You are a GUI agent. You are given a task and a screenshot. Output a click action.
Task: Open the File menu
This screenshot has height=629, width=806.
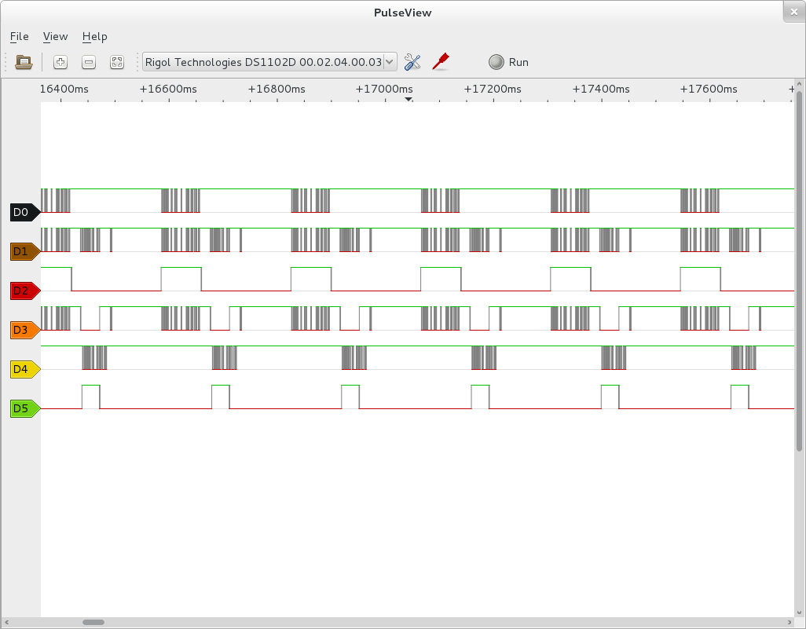19,36
